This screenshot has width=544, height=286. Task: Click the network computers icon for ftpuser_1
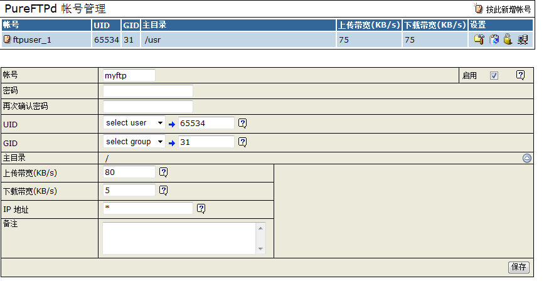[x=523, y=40]
